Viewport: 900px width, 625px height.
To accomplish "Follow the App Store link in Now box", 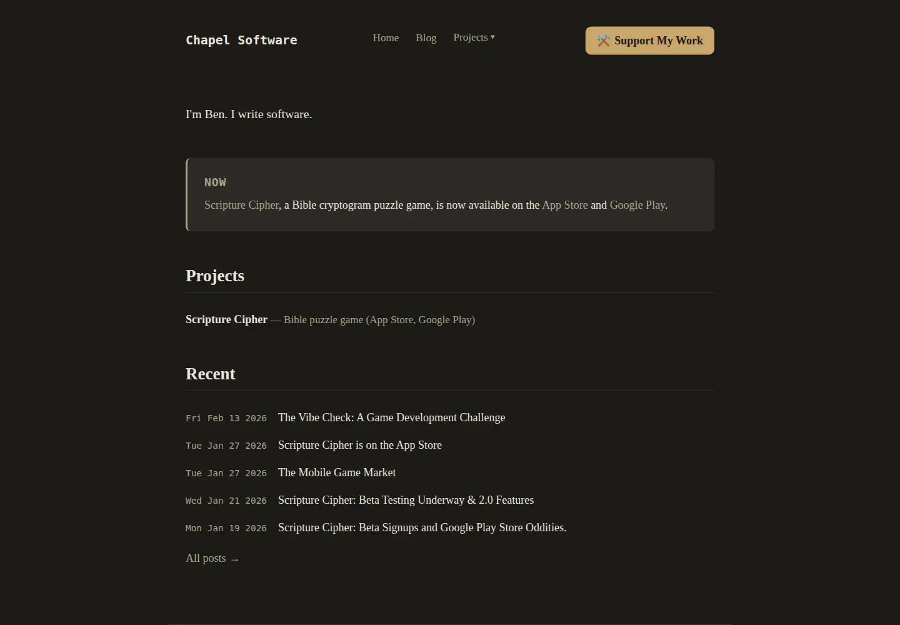I will [565, 205].
